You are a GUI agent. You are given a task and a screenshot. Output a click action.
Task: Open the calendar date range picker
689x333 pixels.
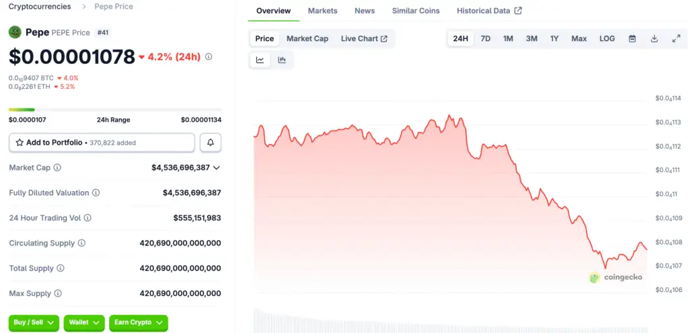[632, 38]
